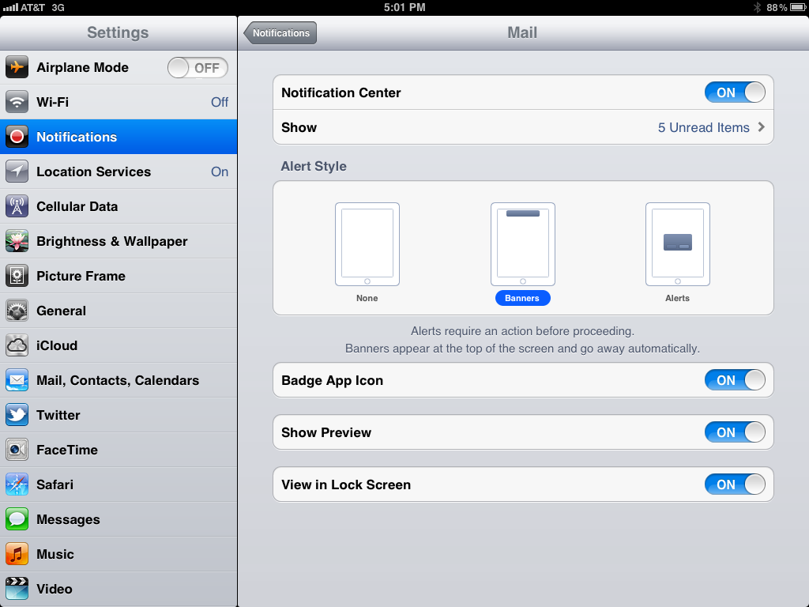The image size is (809, 607).
Task: Open Twitter settings
Action: click(119, 415)
